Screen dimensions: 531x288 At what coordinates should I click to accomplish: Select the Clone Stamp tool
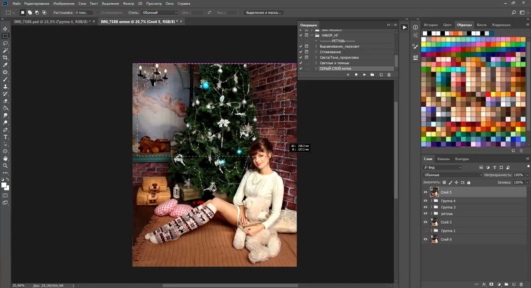pos(5,86)
